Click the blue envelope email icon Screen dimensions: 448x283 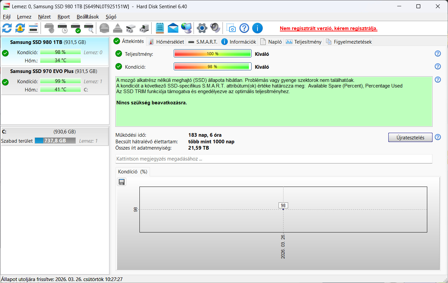(x=173, y=28)
